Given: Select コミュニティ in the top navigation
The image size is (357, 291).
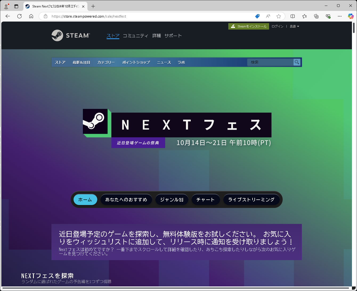Looking at the screenshot, I should pos(135,35).
